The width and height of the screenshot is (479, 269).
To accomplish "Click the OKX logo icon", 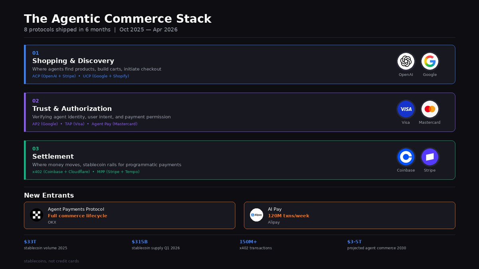I will (x=36, y=215).
